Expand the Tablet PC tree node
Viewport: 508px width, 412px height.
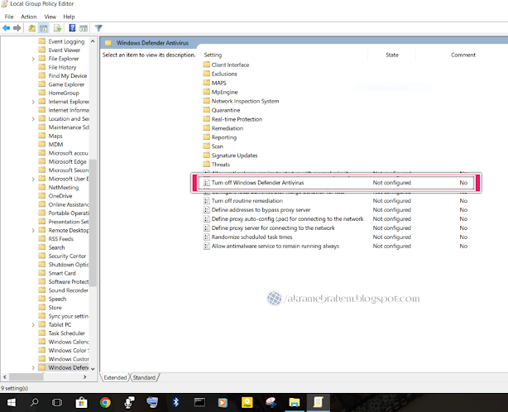coord(33,324)
